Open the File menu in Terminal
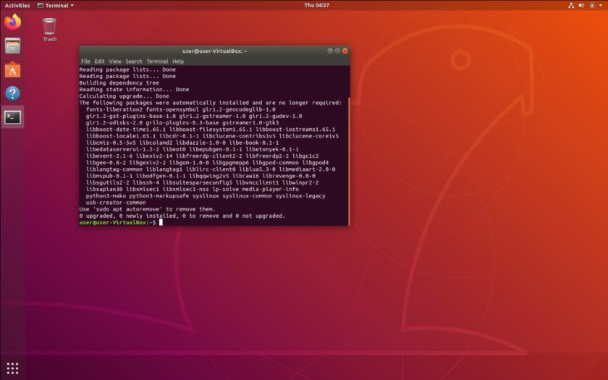The height and width of the screenshot is (380, 608). tap(85, 62)
